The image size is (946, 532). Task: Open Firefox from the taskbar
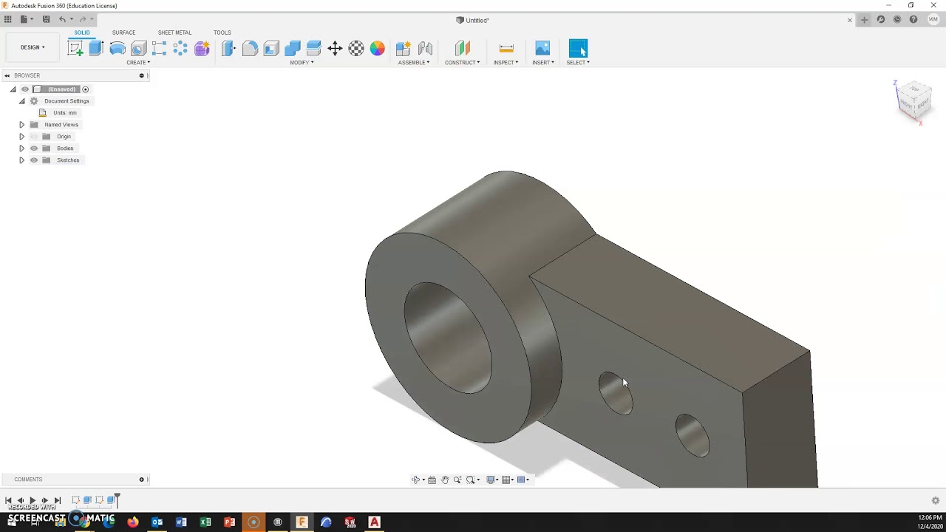click(x=133, y=522)
